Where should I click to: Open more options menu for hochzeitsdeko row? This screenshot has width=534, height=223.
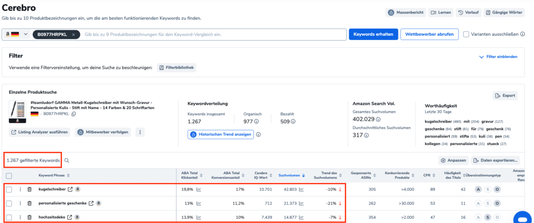pyautogui.click(x=20, y=217)
